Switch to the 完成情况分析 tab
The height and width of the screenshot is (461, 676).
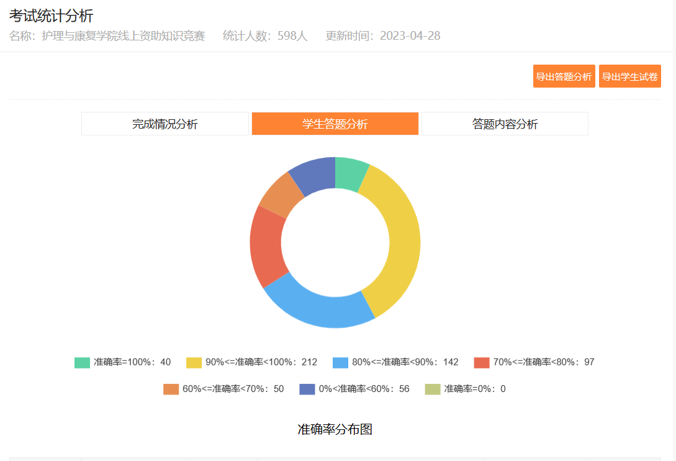pyautogui.click(x=164, y=124)
